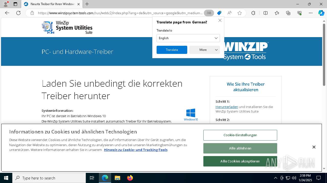Follow the Herunterladen link
The width and height of the screenshot is (327, 183).
click(227, 107)
